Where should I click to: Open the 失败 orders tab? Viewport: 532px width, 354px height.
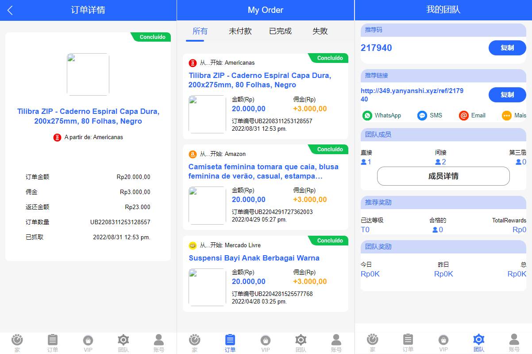coord(320,31)
